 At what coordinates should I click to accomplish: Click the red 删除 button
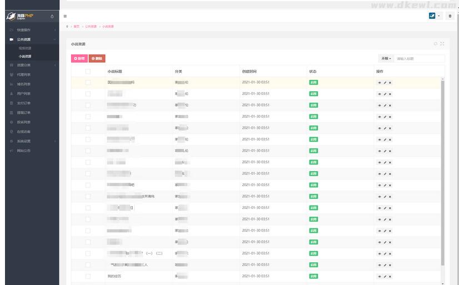pyautogui.click(x=97, y=58)
